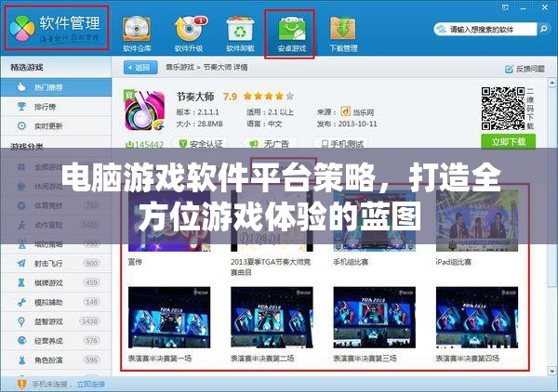Open the iPad组比赛 thumbnail
Image resolution: width=558 pixels, height=392 pixels.
(x=477, y=221)
